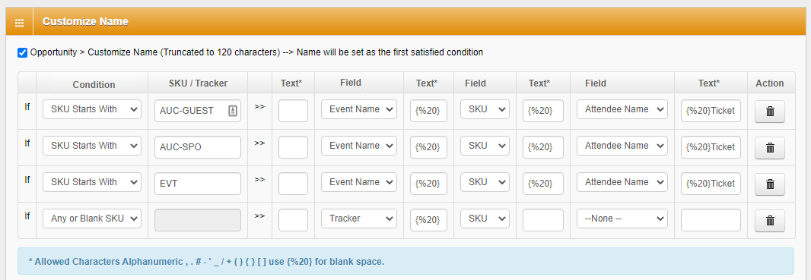Open the --None -- field dropdown
Viewport: 811px width, 280px height.
coord(622,219)
